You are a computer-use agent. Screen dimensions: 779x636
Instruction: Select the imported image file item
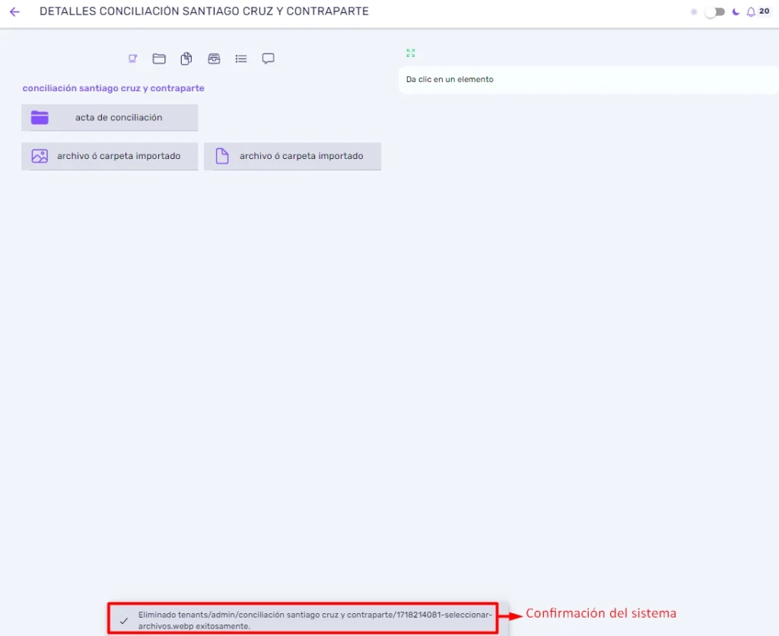110,156
